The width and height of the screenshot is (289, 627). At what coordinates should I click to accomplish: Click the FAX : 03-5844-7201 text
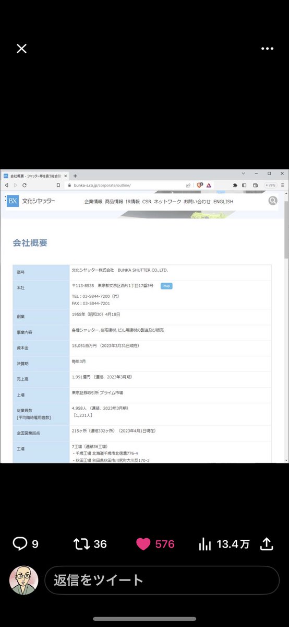pyautogui.click(x=91, y=303)
